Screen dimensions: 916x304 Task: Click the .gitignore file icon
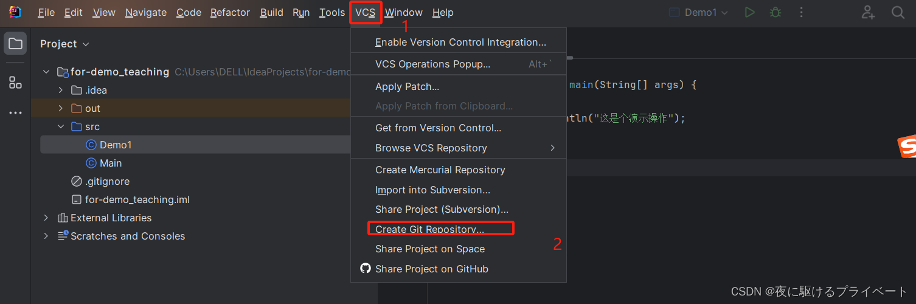point(77,181)
